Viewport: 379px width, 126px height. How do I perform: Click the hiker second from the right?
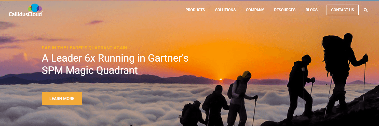click(301, 87)
